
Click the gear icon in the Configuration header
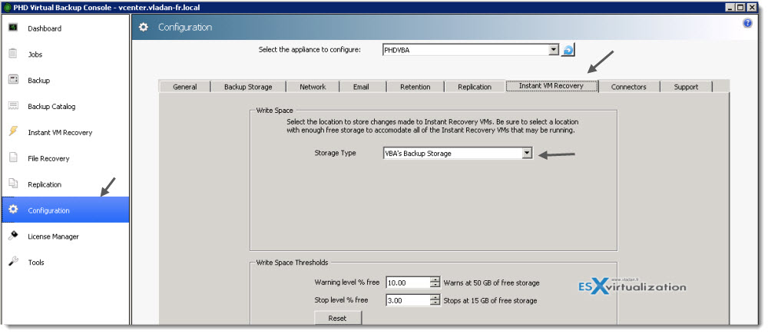(143, 27)
